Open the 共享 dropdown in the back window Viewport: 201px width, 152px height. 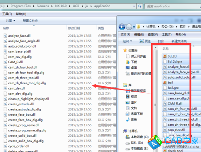[x=10, y=21]
